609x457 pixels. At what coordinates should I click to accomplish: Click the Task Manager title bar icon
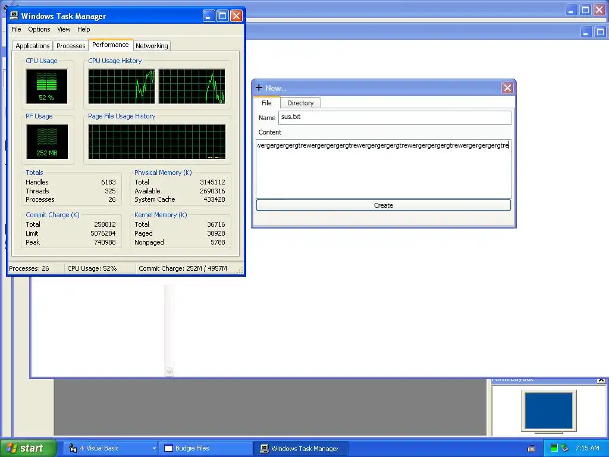coord(14,15)
